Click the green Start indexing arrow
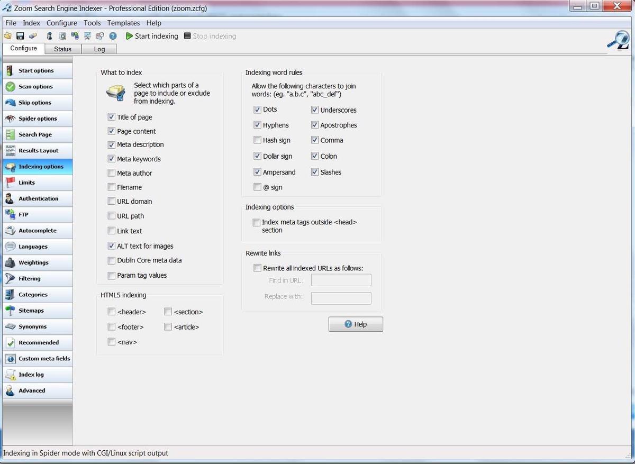 (129, 36)
